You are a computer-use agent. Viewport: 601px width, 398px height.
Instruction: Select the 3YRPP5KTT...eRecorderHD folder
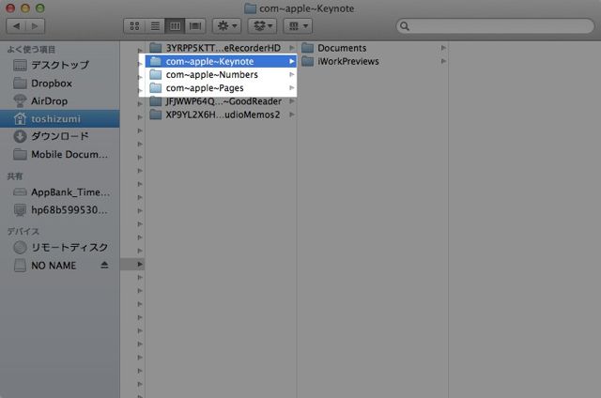click(222, 48)
